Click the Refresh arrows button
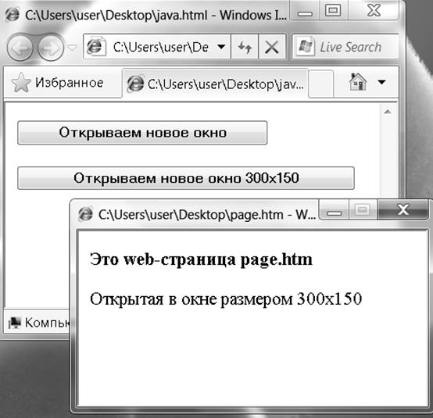The height and width of the screenshot is (418, 433). click(245, 47)
